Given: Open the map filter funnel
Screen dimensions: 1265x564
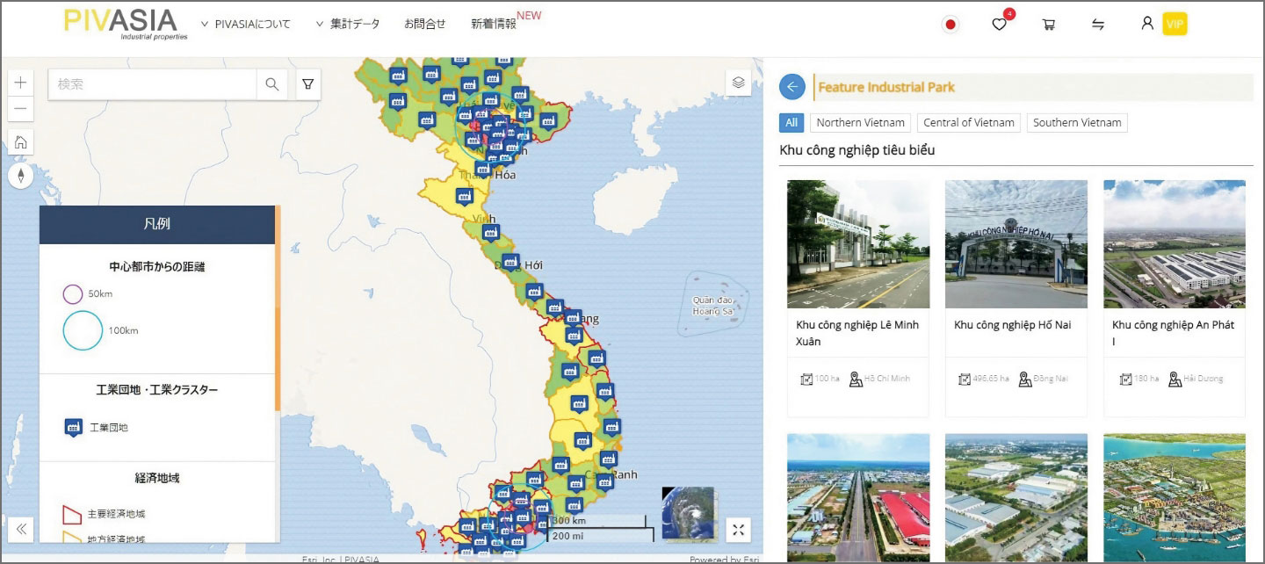Looking at the screenshot, I should pyautogui.click(x=308, y=84).
